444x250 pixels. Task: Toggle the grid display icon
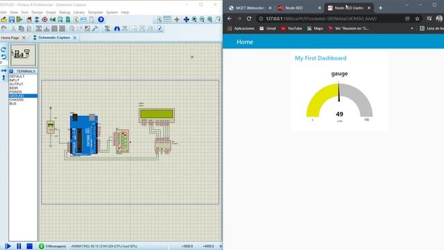coord(167,19)
